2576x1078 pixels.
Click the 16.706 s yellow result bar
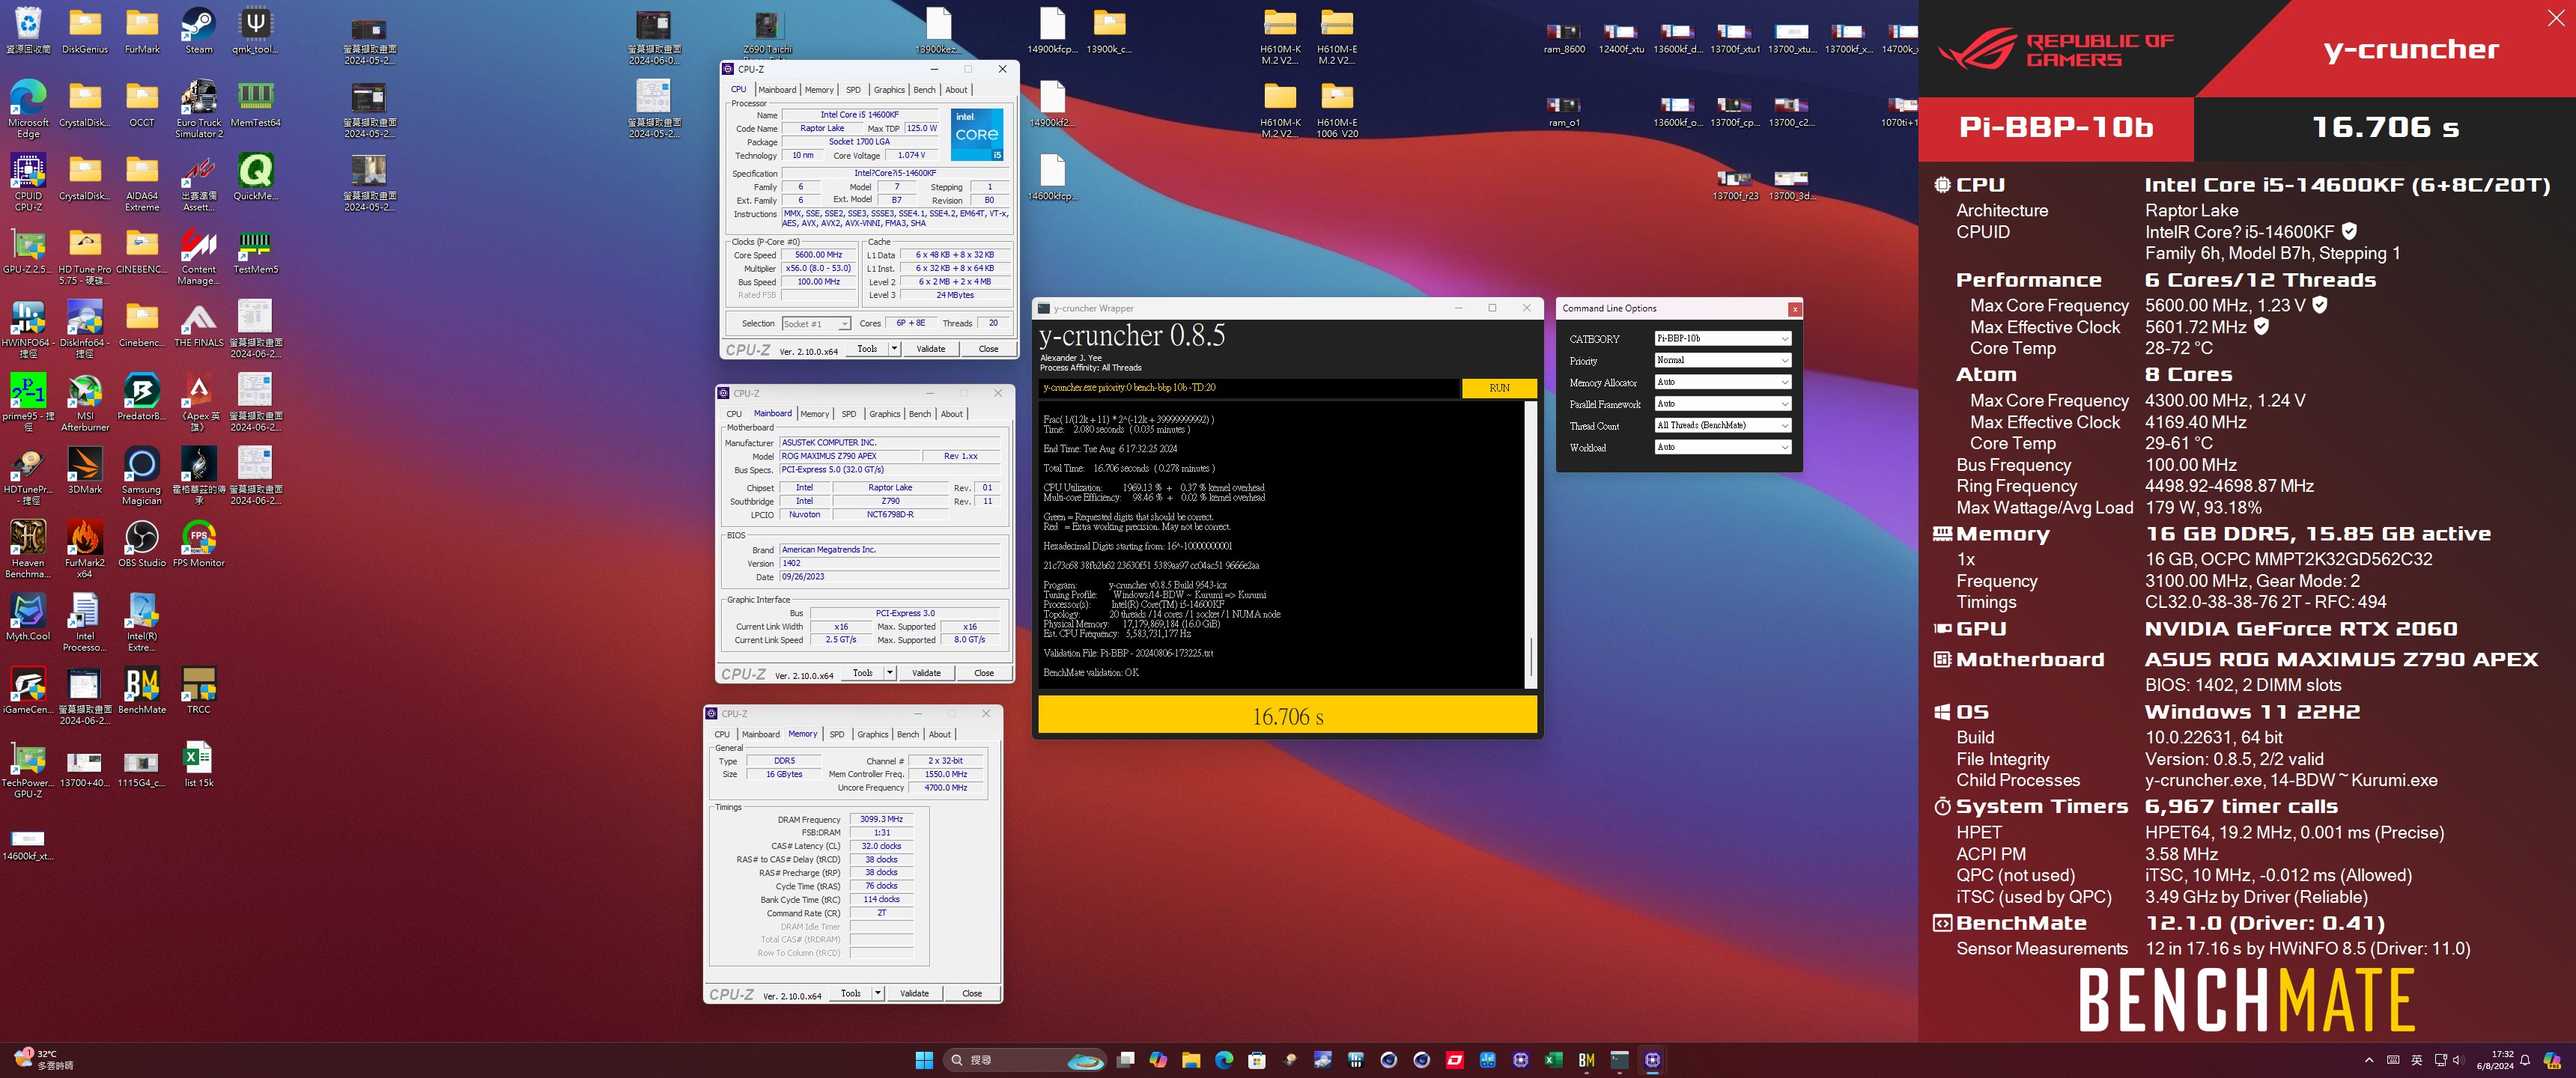tap(1287, 716)
